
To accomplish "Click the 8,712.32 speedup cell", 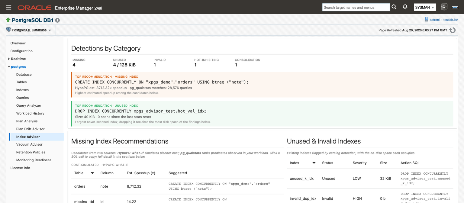I will coord(134,186).
